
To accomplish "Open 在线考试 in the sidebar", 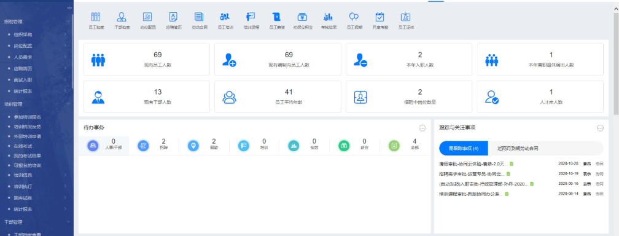I will pos(23,146).
